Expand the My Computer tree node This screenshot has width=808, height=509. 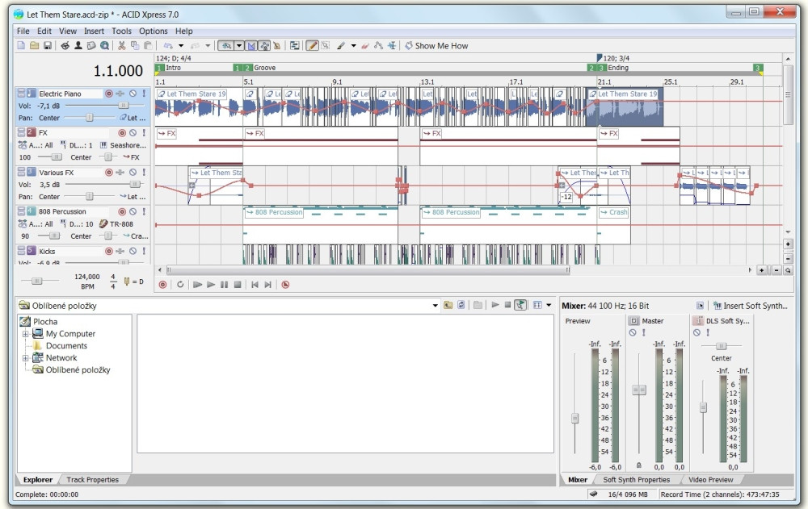[26, 334]
